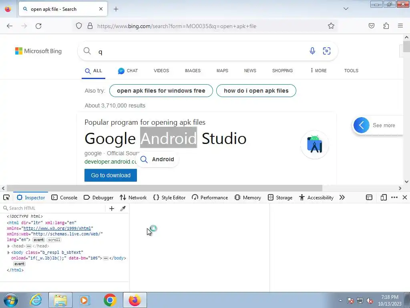Reload the page with the refresh icon
410x308 pixels.
pyautogui.click(x=38, y=26)
